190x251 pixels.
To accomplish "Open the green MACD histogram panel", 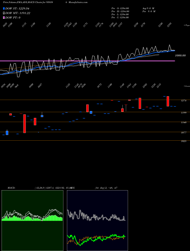I will [32, 221].
